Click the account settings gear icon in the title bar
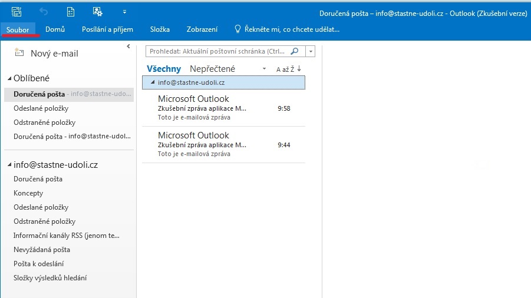 [x=97, y=12]
